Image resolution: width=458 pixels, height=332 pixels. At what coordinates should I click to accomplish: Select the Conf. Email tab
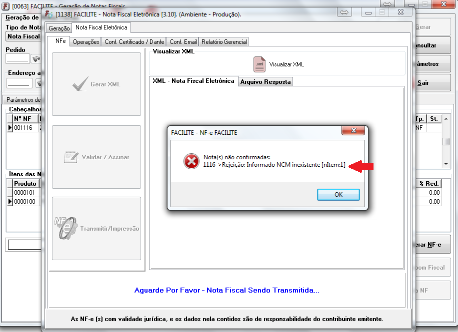point(183,42)
